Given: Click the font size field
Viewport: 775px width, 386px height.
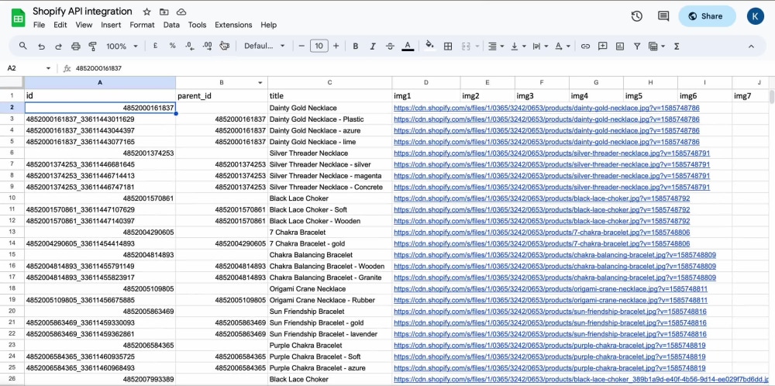Looking at the screenshot, I should [319, 46].
